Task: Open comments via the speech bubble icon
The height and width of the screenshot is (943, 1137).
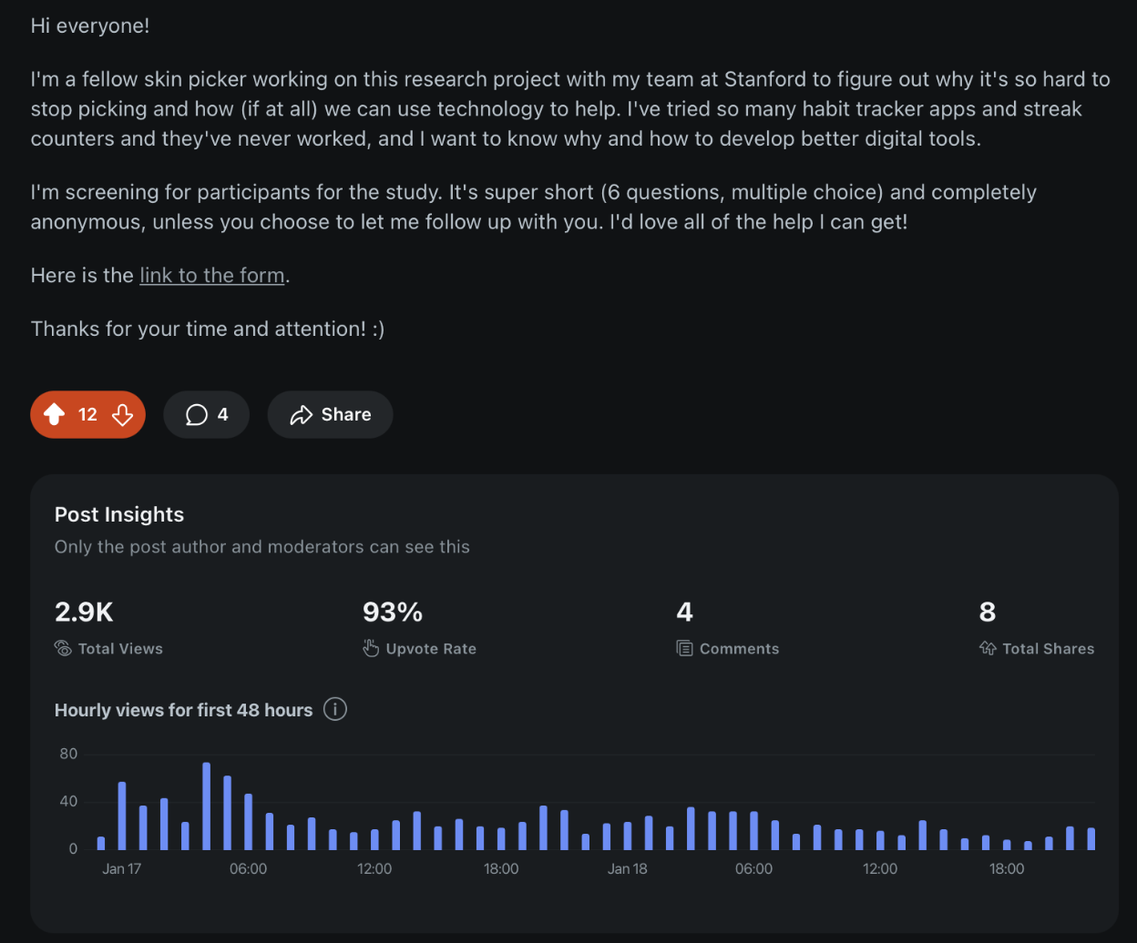Action: point(197,415)
